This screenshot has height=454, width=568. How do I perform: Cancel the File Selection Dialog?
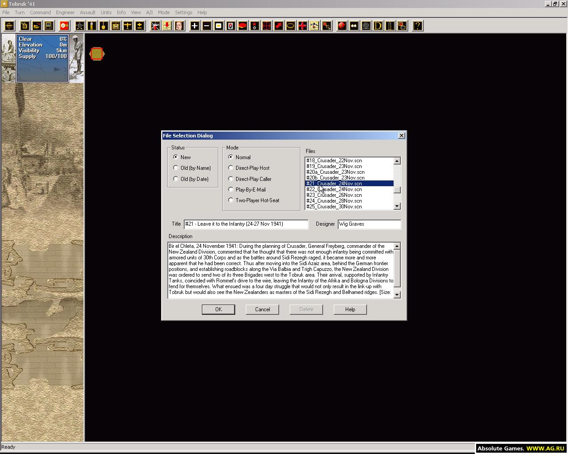[x=262, y=309]
